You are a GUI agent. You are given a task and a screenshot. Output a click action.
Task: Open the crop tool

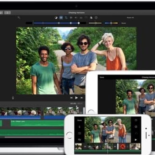click(66, 18)
